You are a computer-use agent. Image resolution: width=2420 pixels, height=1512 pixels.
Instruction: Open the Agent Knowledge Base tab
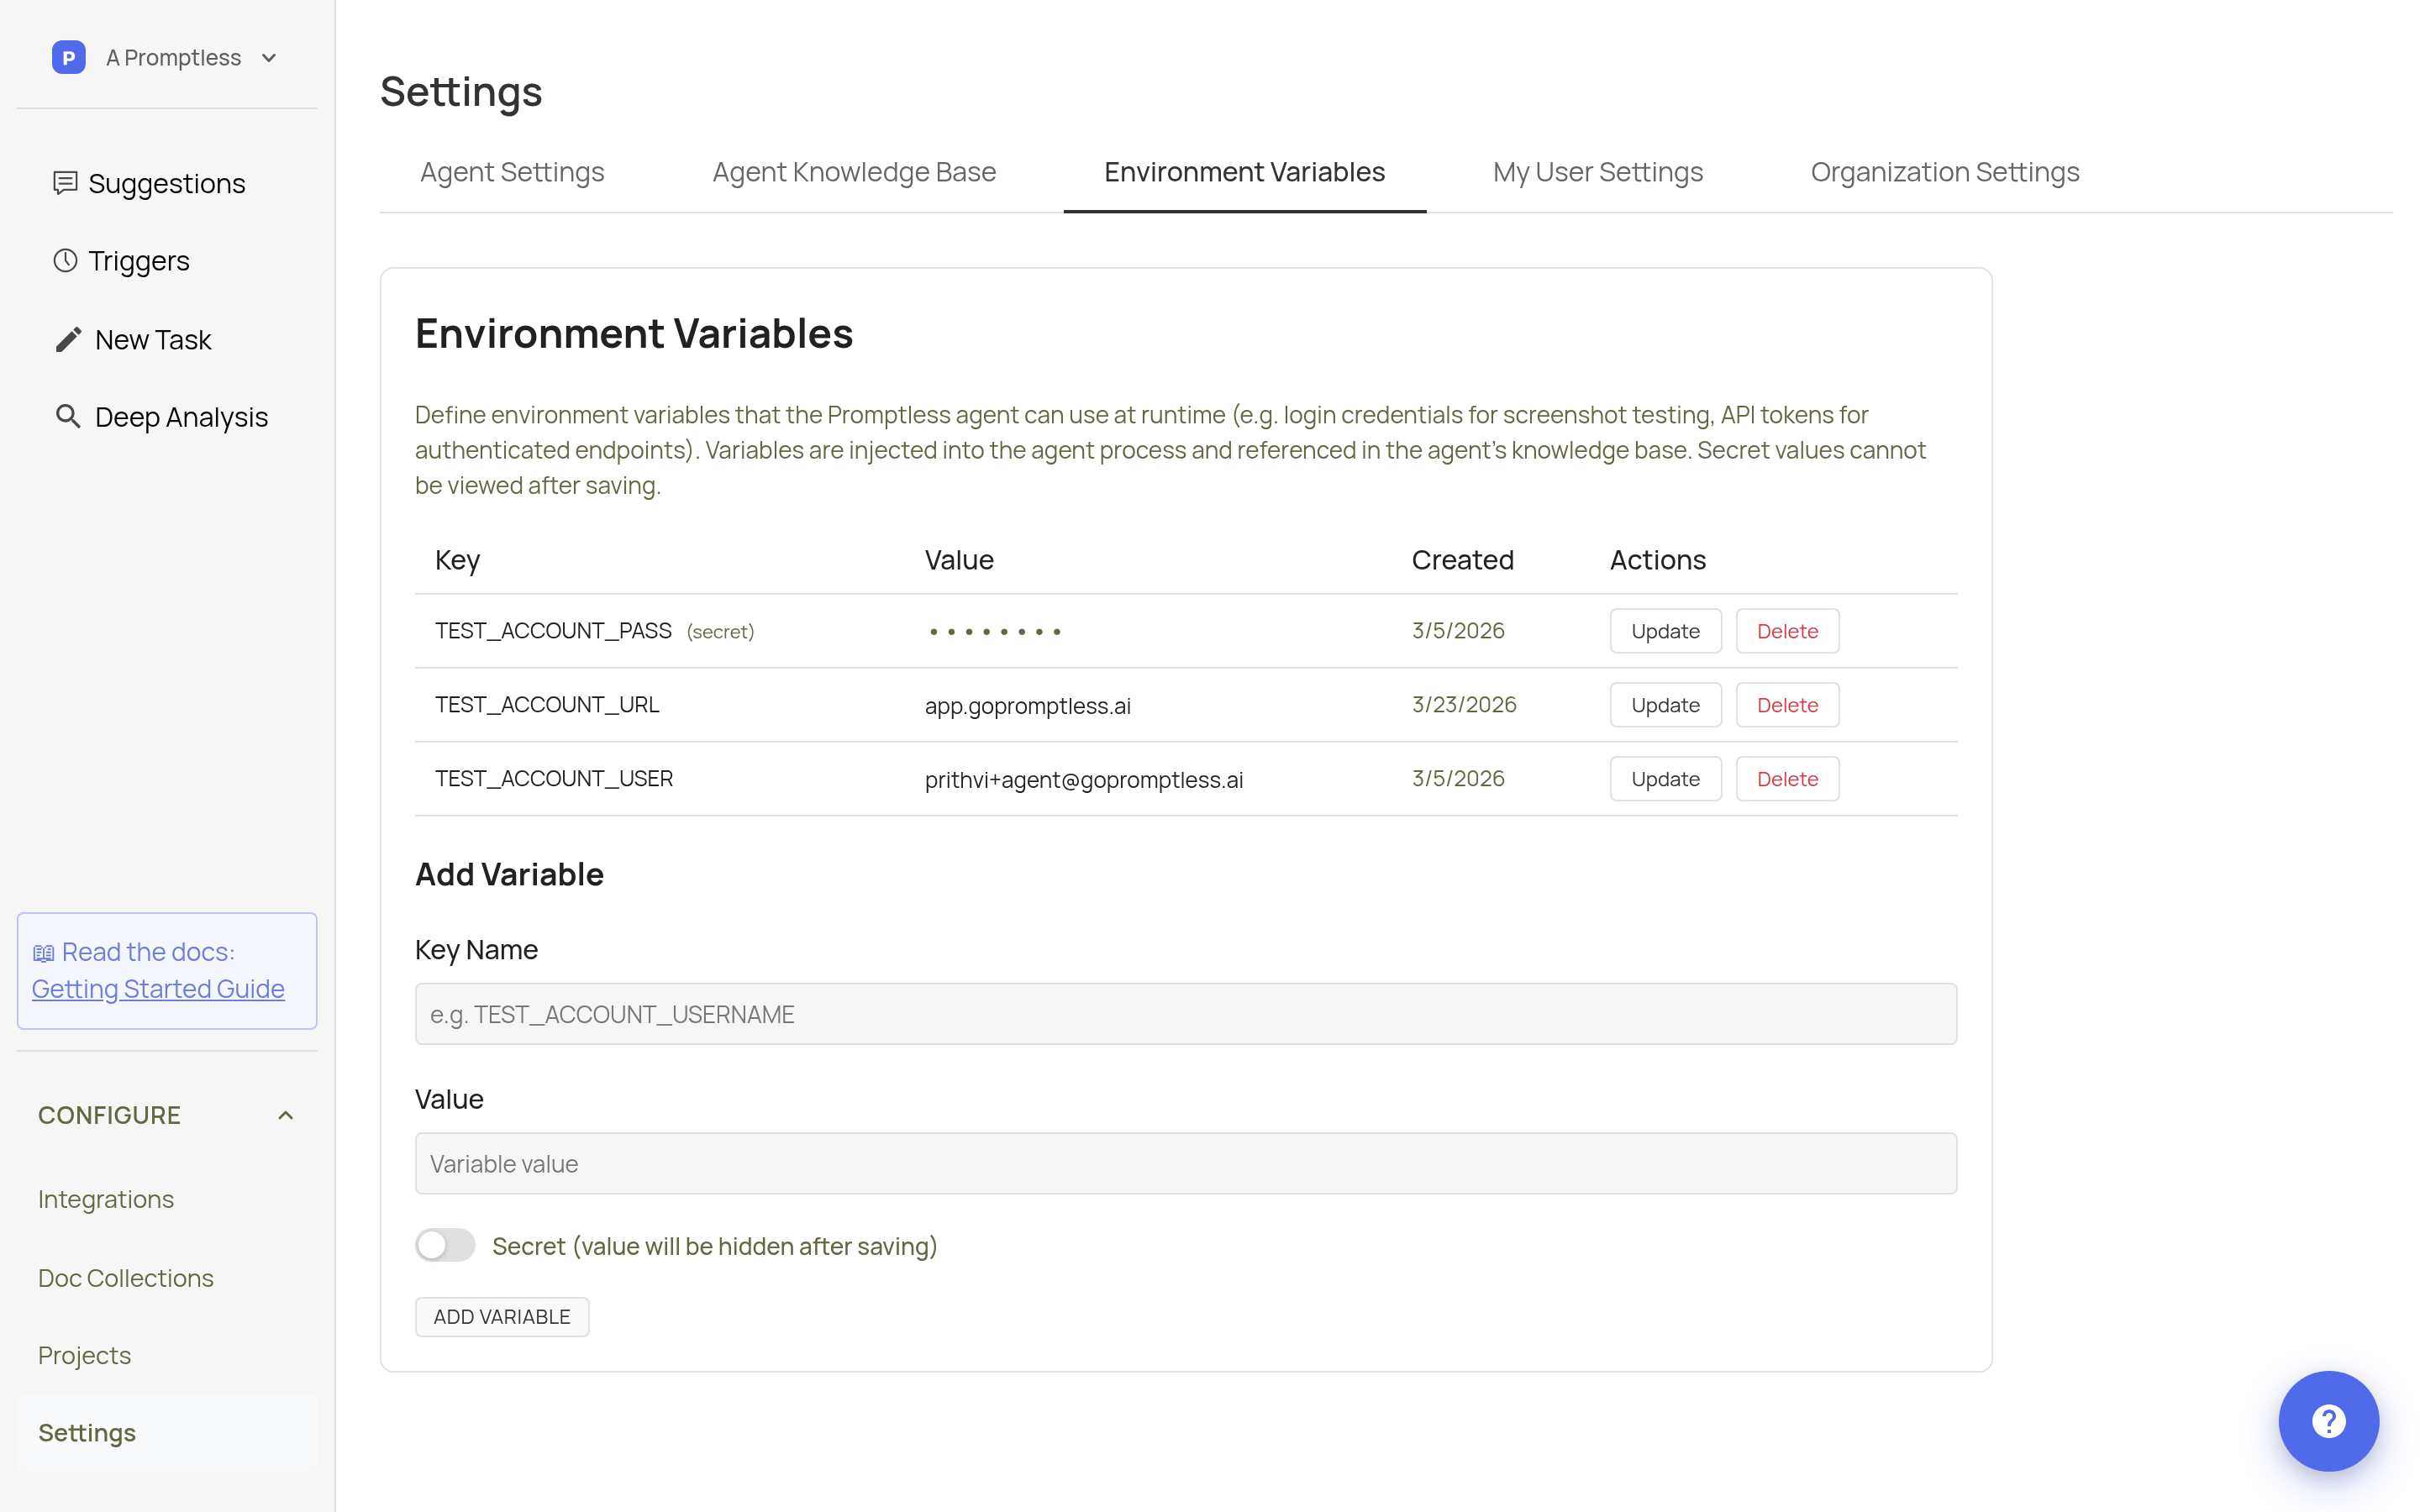click(x=853, y=171)
